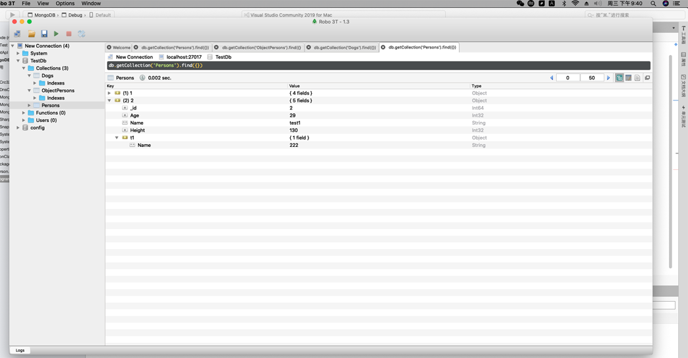The width and height of the screenshot is (688, 358).
Task: Click the Value column header
Action: point(379,86)
